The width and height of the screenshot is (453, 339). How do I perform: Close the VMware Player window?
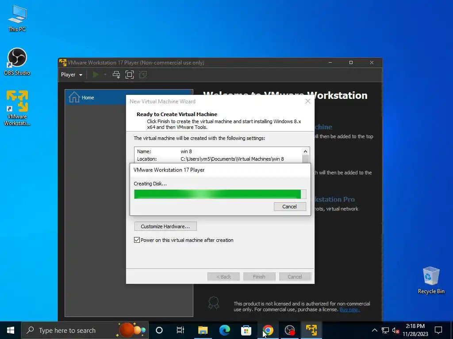pos(372,63)
